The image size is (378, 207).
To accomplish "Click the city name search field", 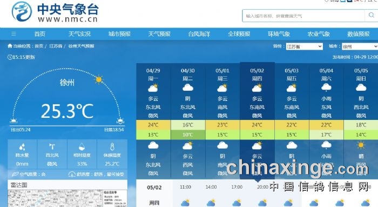I will (303, 16).
